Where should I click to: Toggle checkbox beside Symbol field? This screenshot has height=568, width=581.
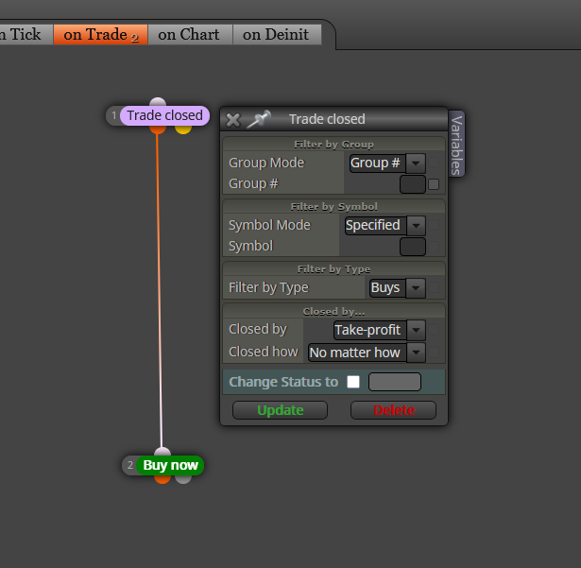point(434,247)
